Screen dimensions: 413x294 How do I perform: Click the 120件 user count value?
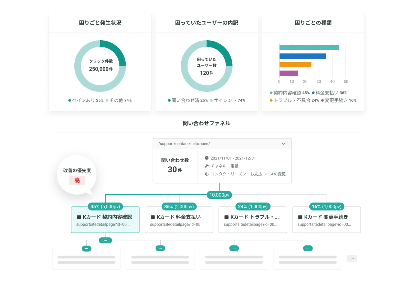click(x=206, y=73)
